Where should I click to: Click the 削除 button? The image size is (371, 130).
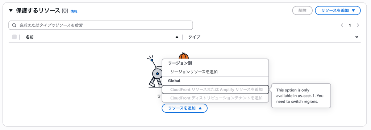(x=303, y=10)
